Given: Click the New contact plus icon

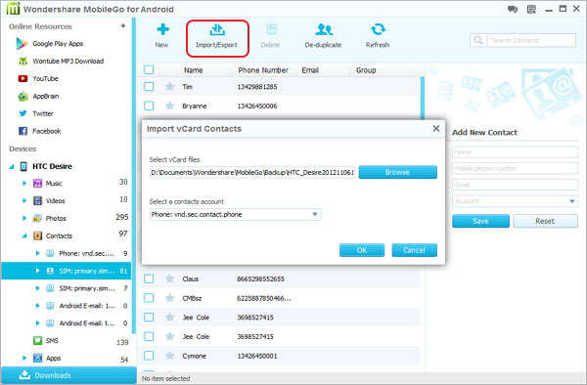Looking at the screenshot, I should click(162, 29).
